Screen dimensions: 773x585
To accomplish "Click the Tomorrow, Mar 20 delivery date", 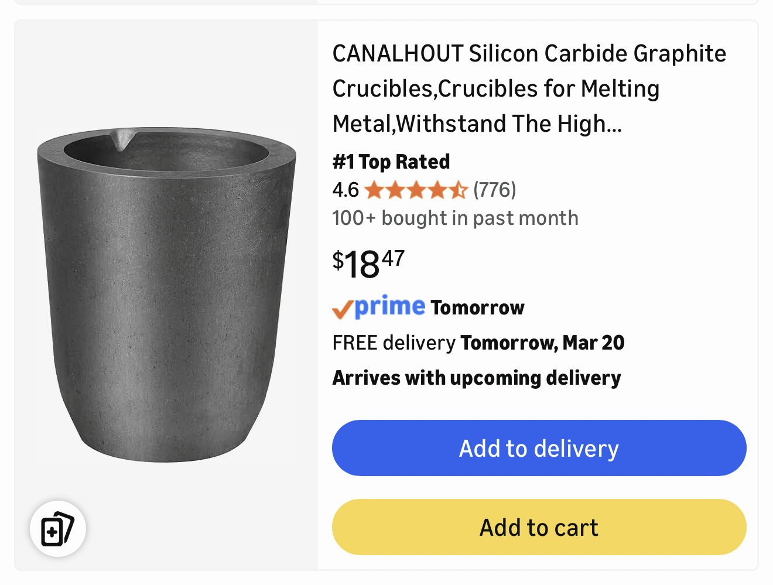I will click(542, 343).
